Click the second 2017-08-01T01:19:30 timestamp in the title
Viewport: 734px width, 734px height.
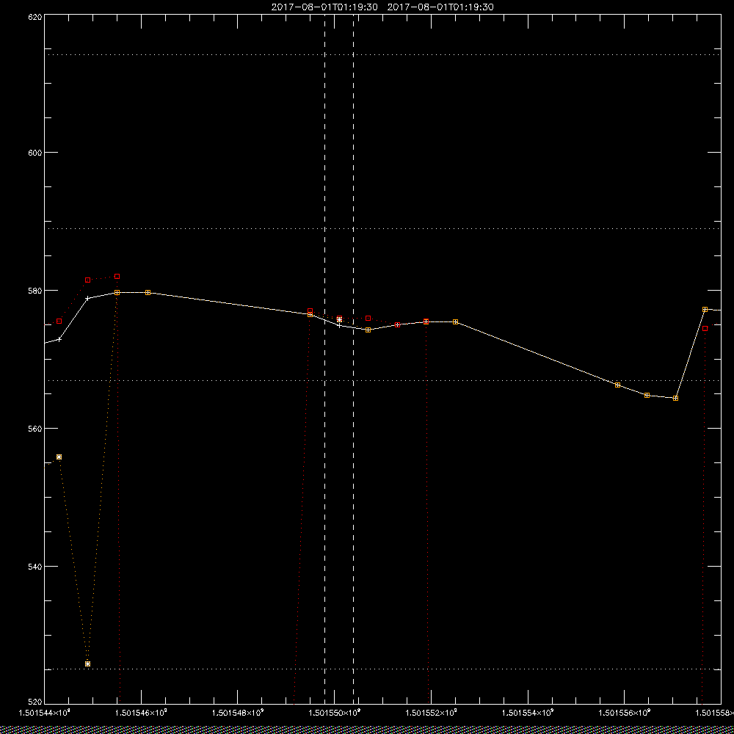pyautogui.click(x=440, y=7)
